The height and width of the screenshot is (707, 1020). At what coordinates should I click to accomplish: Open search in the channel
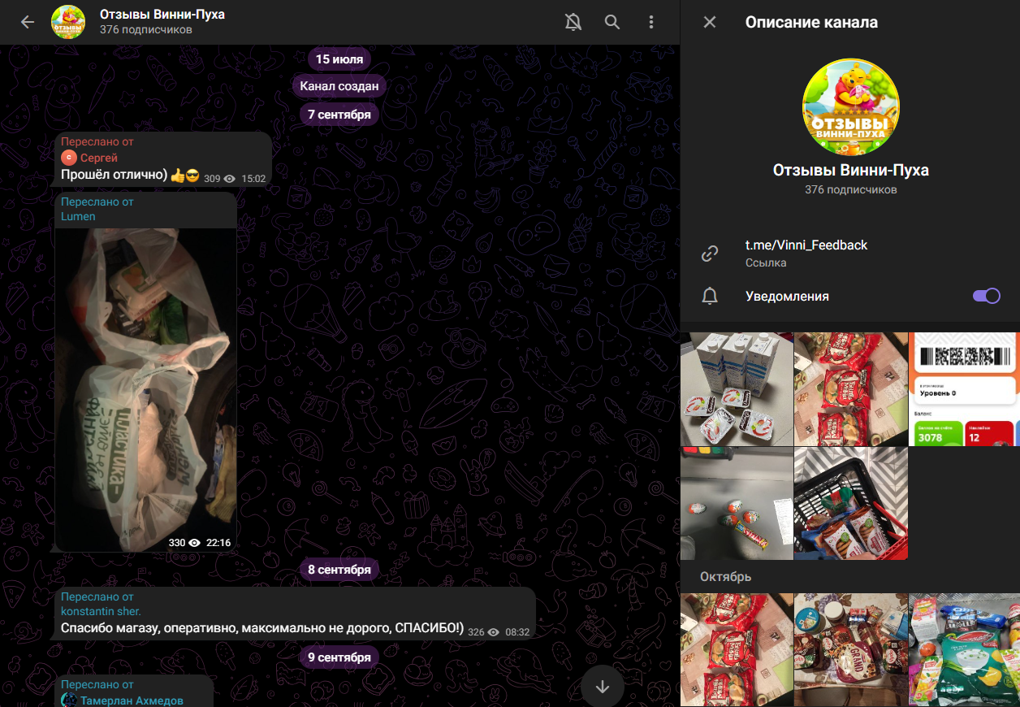[612, 23]
